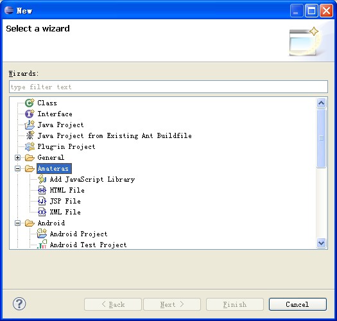
Task: Select the Android category label
Action: (51, 223)
